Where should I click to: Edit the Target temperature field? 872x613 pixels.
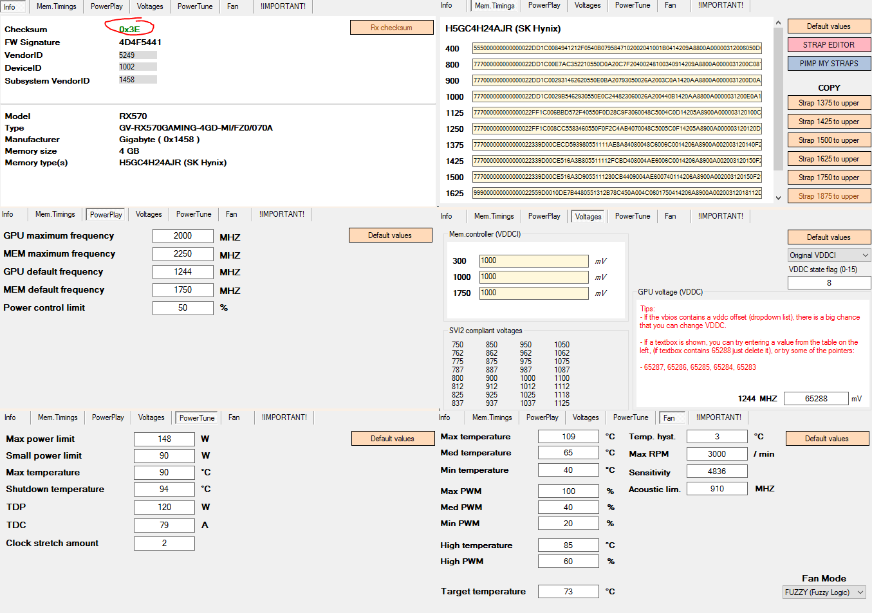[x=568, y=592]
